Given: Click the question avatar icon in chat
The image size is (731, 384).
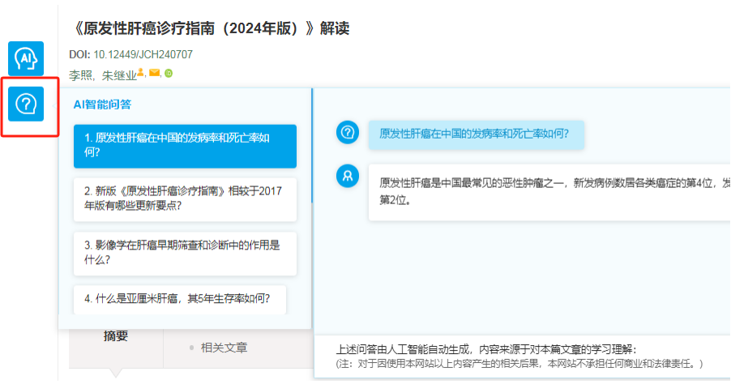Looking at the screenshot, I should [x=348, y=133].
